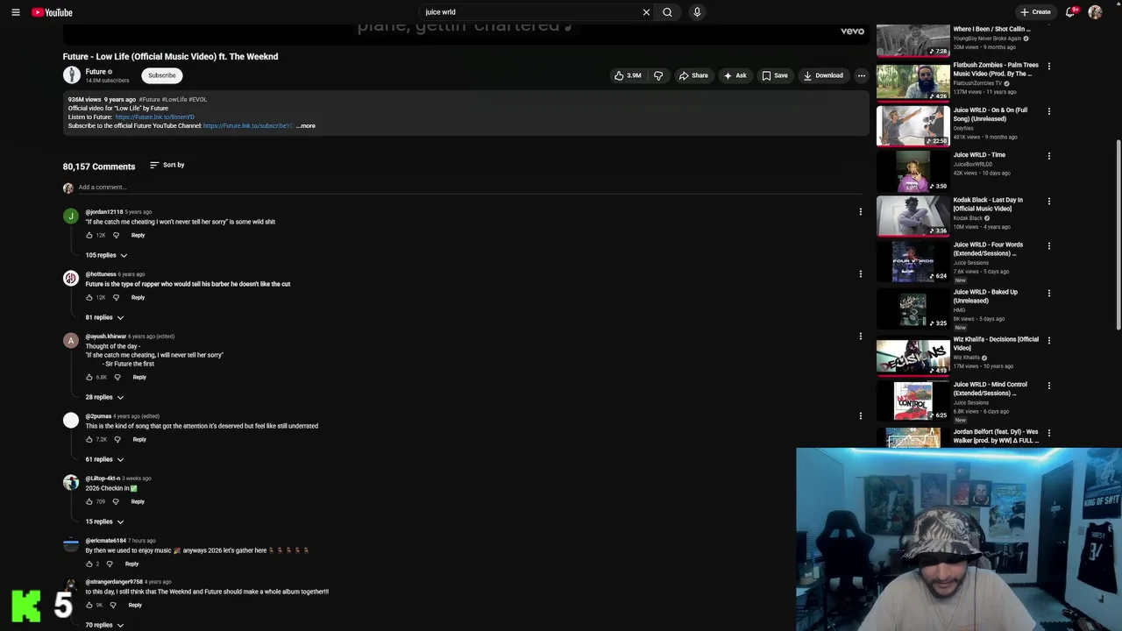Screen dimensions: 1122x631
Task: Open menu for Juice WRLD Four Words video
Action: click(1048, 246)
